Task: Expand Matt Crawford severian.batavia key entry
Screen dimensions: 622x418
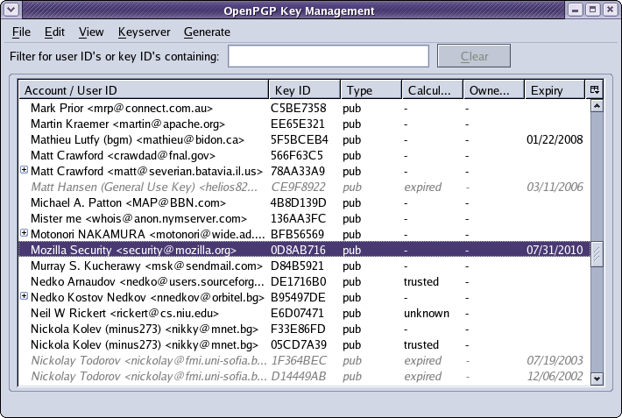Action: tap(25, 170)
